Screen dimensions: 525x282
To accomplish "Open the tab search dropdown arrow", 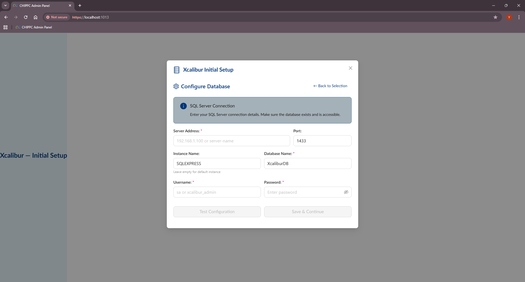I will point(5,5).
